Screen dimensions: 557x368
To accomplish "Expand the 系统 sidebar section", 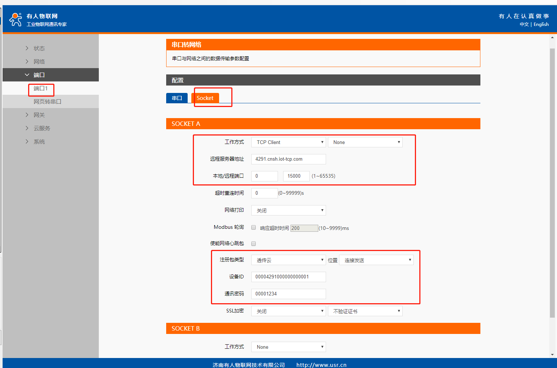I will pyautogui.click(x=39, y=142).
